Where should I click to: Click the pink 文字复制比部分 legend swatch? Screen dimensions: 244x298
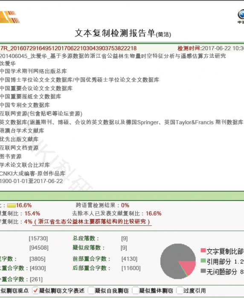click(x=203, y=250)
